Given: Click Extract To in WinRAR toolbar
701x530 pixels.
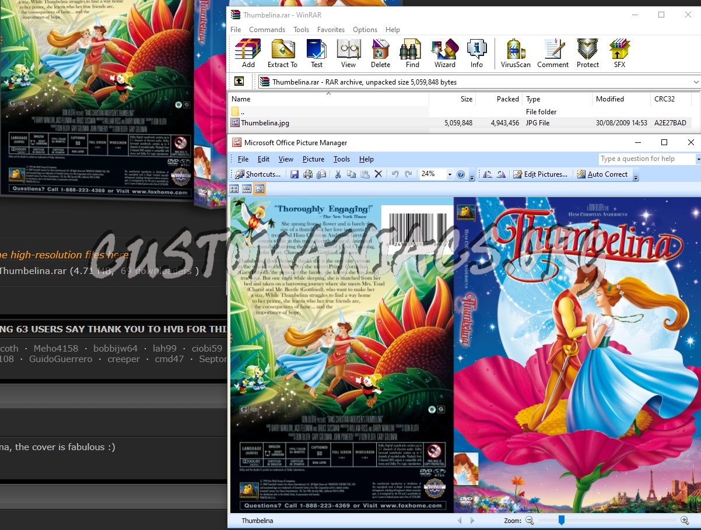Looking at the screenshot, I should (282, 54).
